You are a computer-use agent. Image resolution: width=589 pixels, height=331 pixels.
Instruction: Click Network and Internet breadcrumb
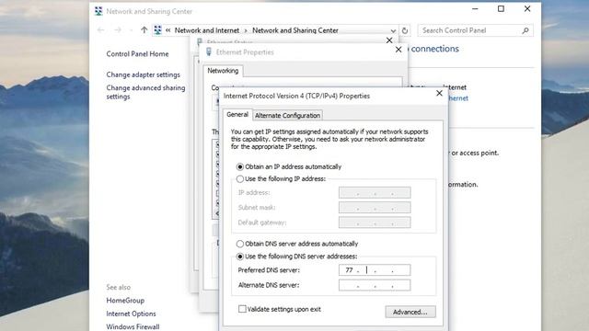[207, 30]
